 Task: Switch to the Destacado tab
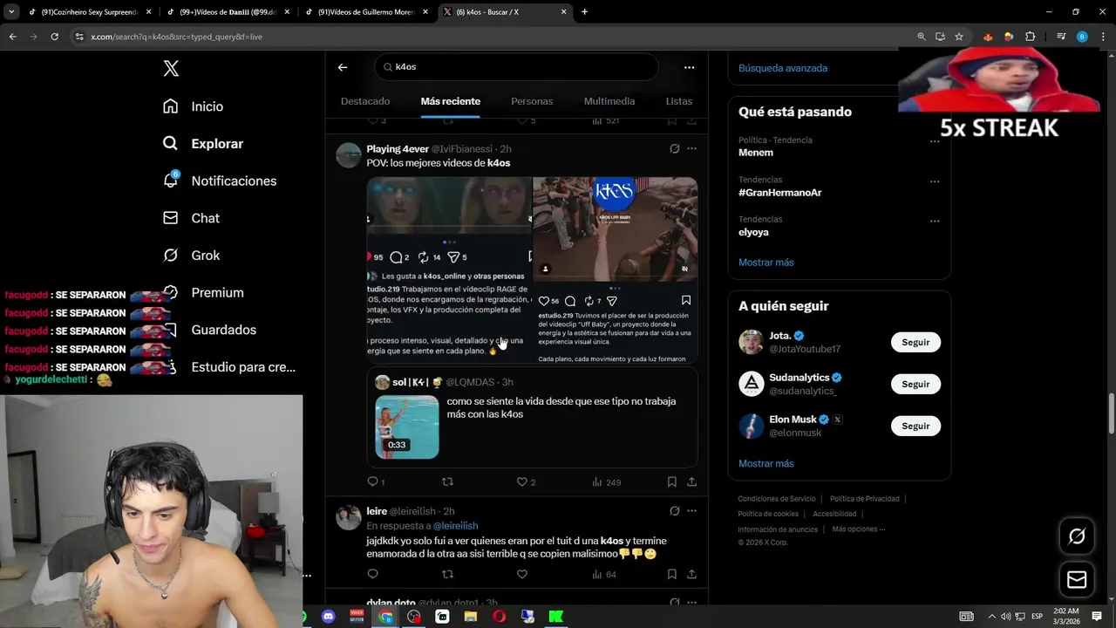click(365, 101)
